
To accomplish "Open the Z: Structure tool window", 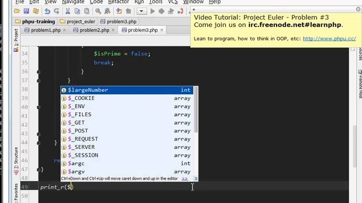I will [x=16, y=161].
